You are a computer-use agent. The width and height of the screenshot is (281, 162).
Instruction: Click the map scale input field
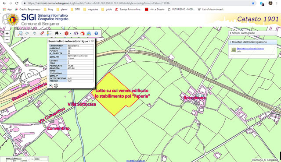tap(41, 159)
